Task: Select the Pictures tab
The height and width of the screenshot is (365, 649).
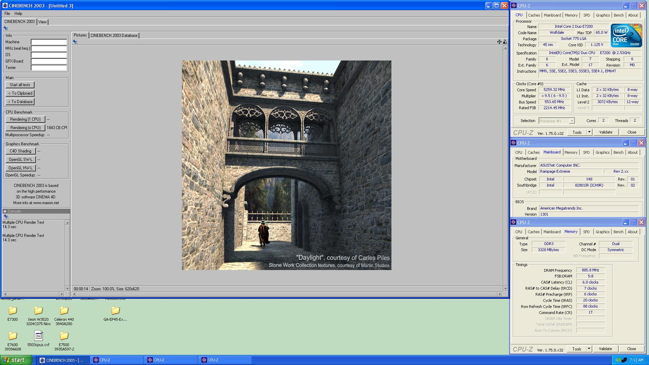Action: pyautogui.click(x=80, y=35)
